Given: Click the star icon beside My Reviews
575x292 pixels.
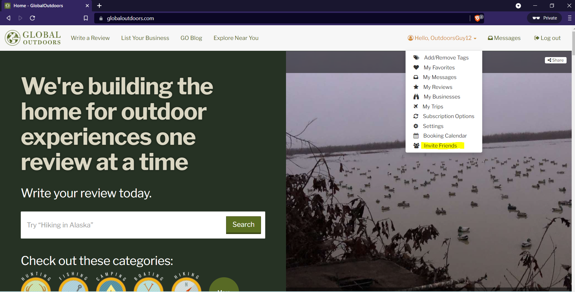Looking at the screenshot, I should 416,87.
